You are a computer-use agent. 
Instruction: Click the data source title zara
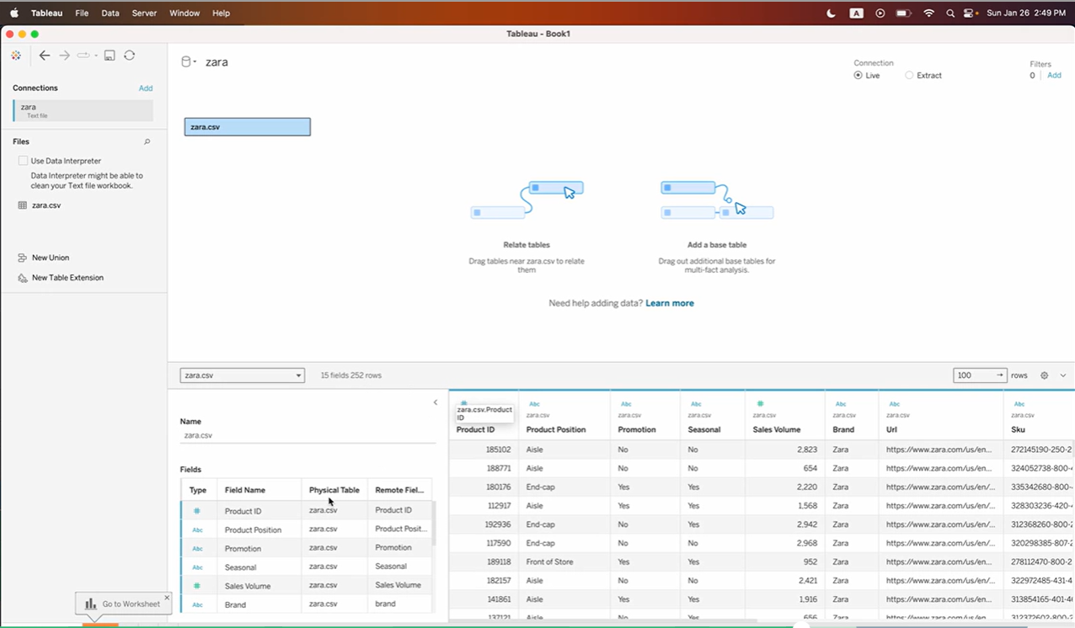coord(217,62)
